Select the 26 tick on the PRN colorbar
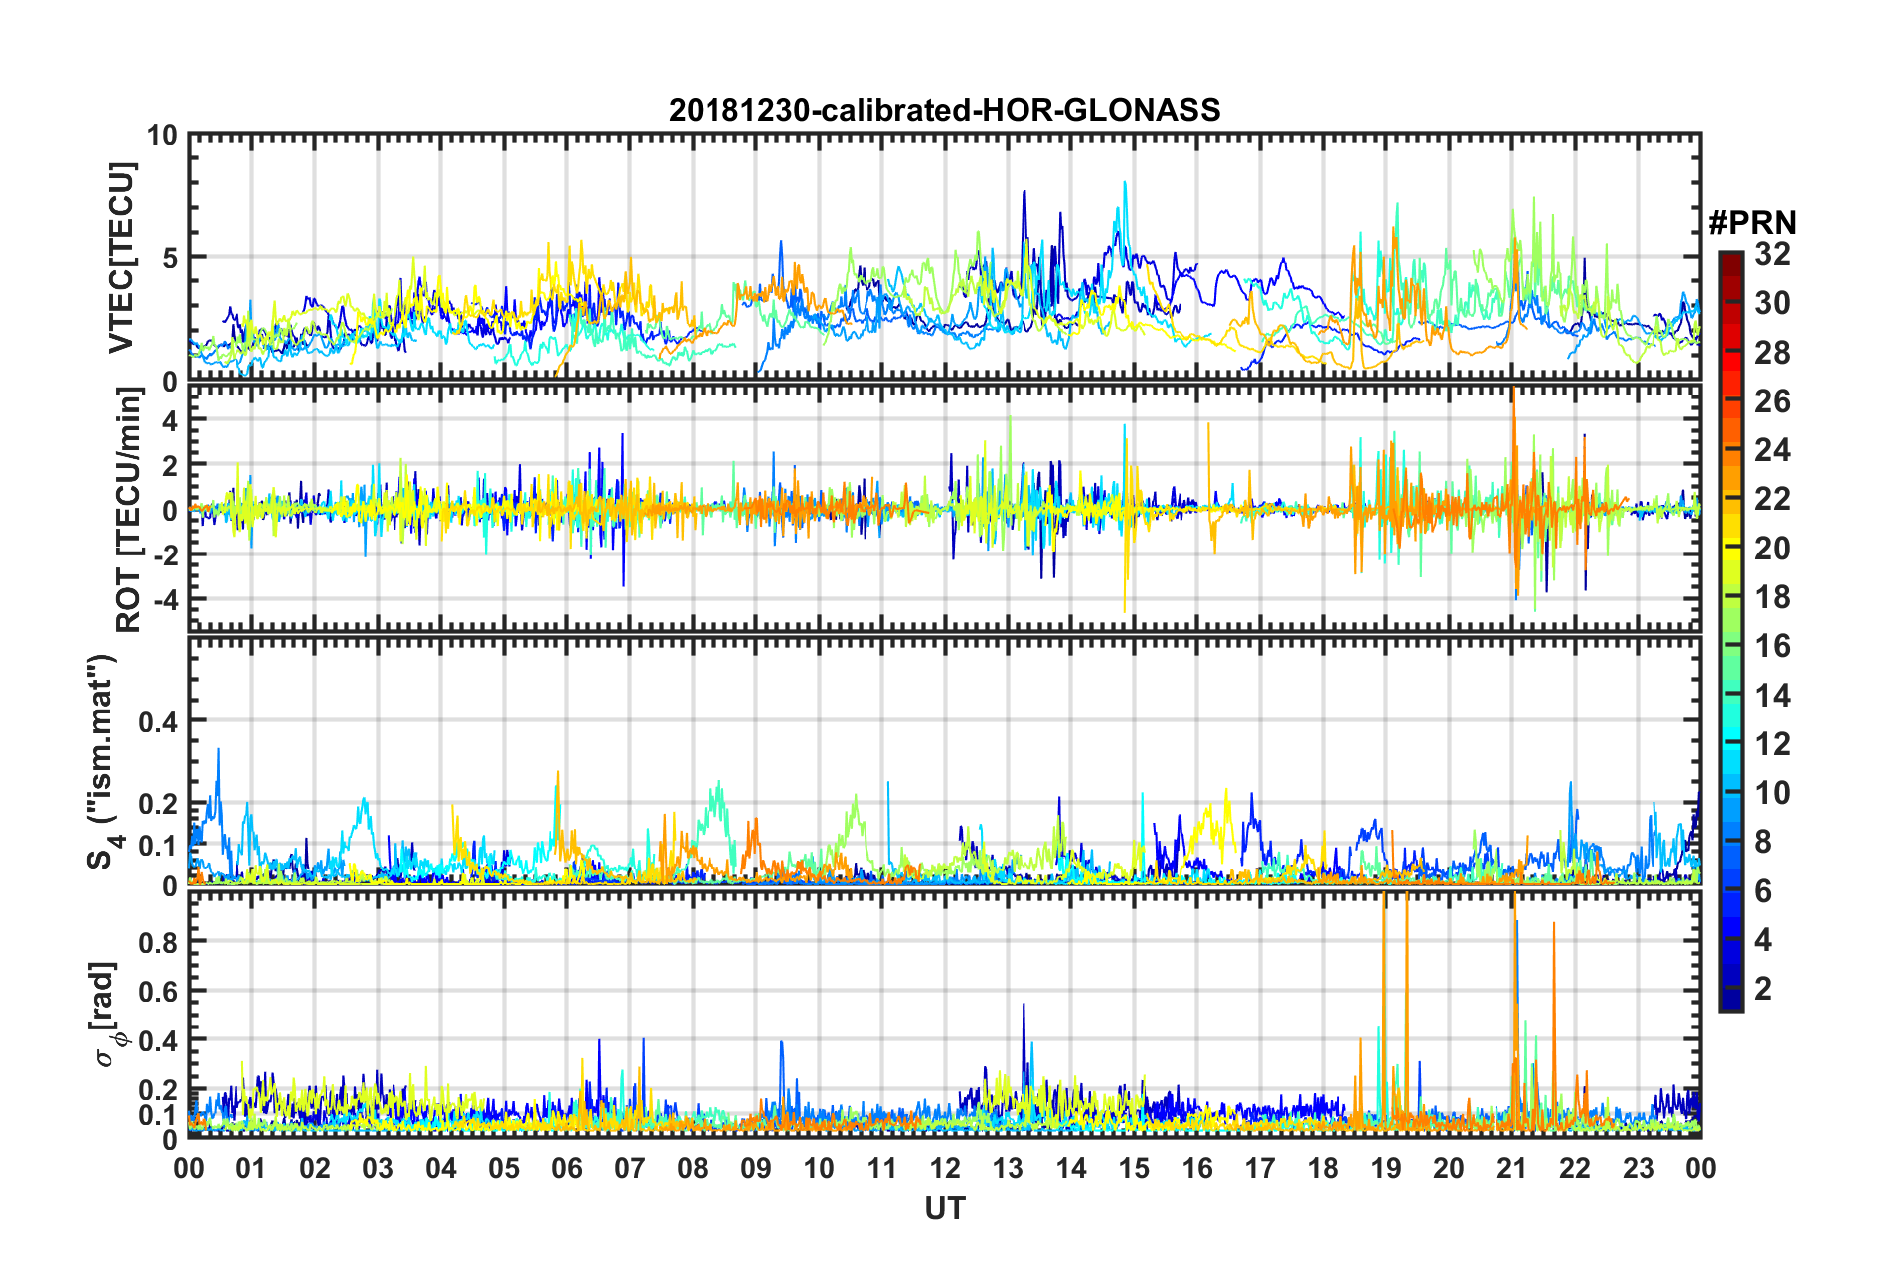 [1772, 401]
